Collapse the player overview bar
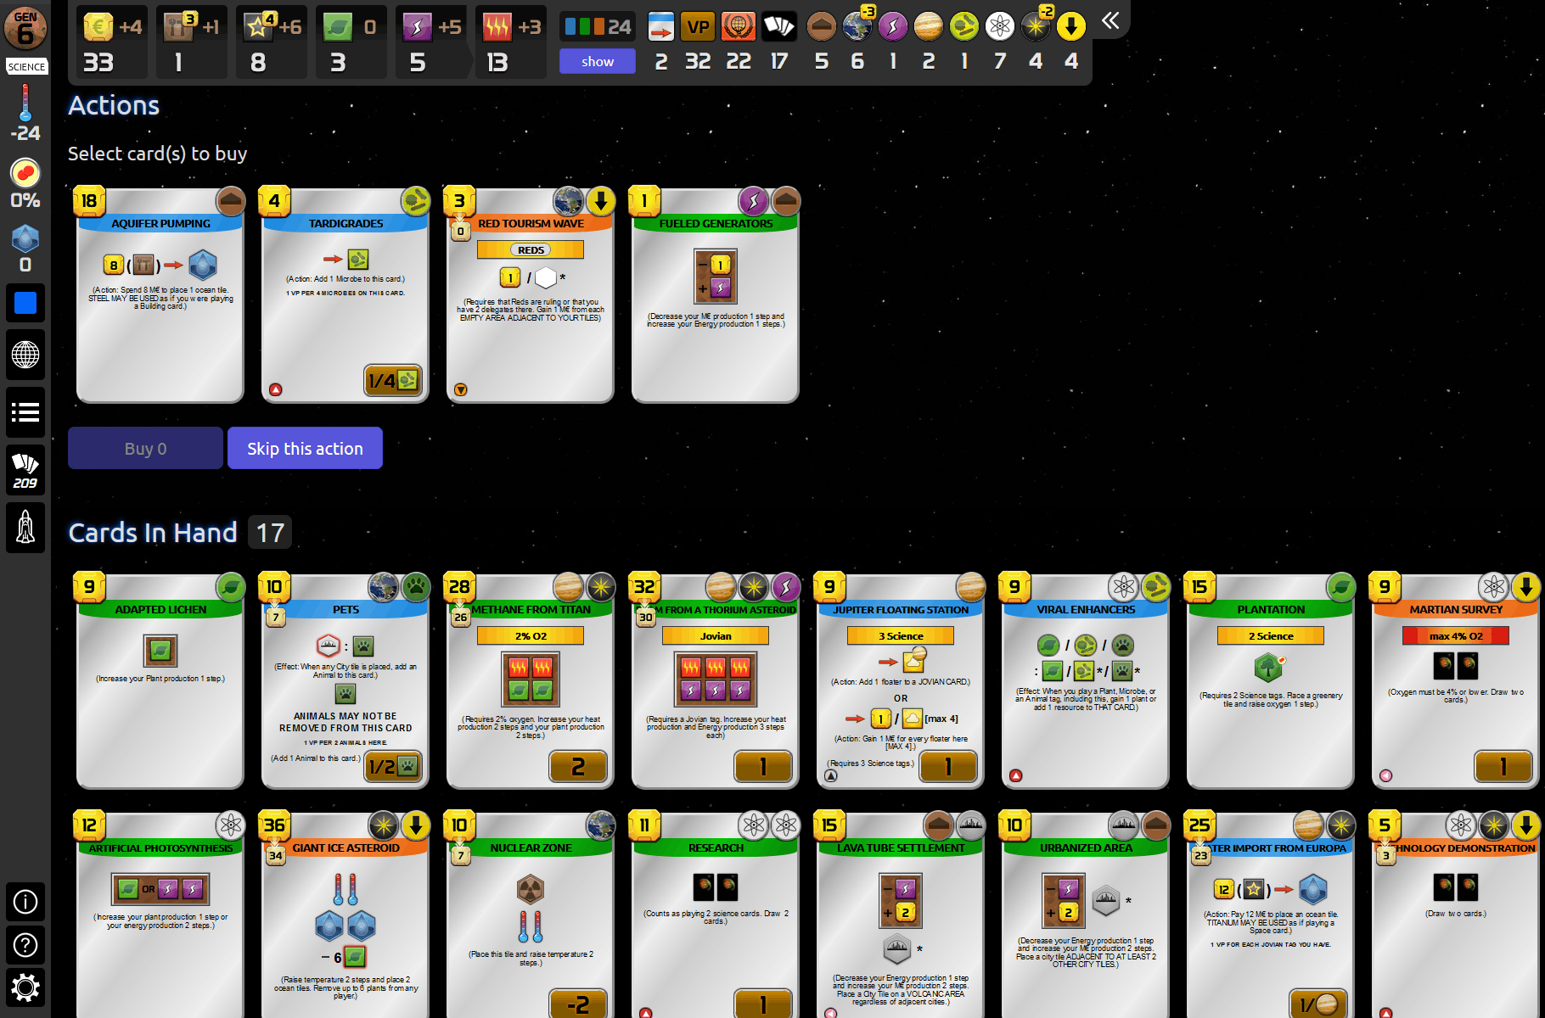This screenshot has width=1545, height=1018. [x=1110, y=20]
